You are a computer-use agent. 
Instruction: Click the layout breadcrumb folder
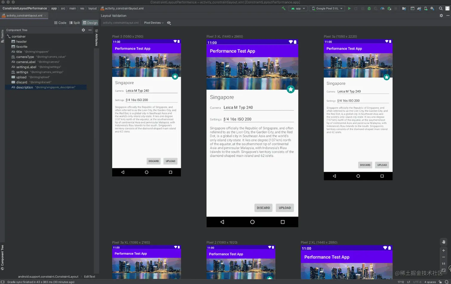point(92,8)
